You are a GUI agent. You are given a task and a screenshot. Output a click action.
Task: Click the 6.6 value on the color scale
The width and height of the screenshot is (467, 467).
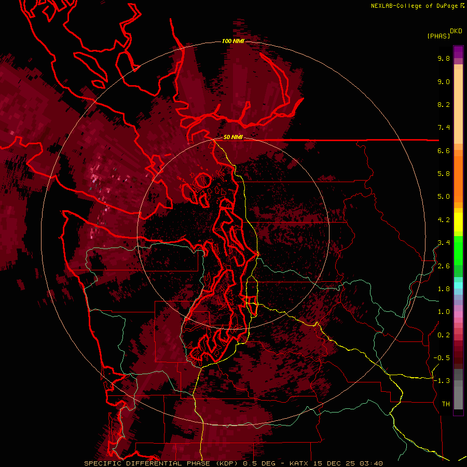pyautogui.click(x=444, y=150)
